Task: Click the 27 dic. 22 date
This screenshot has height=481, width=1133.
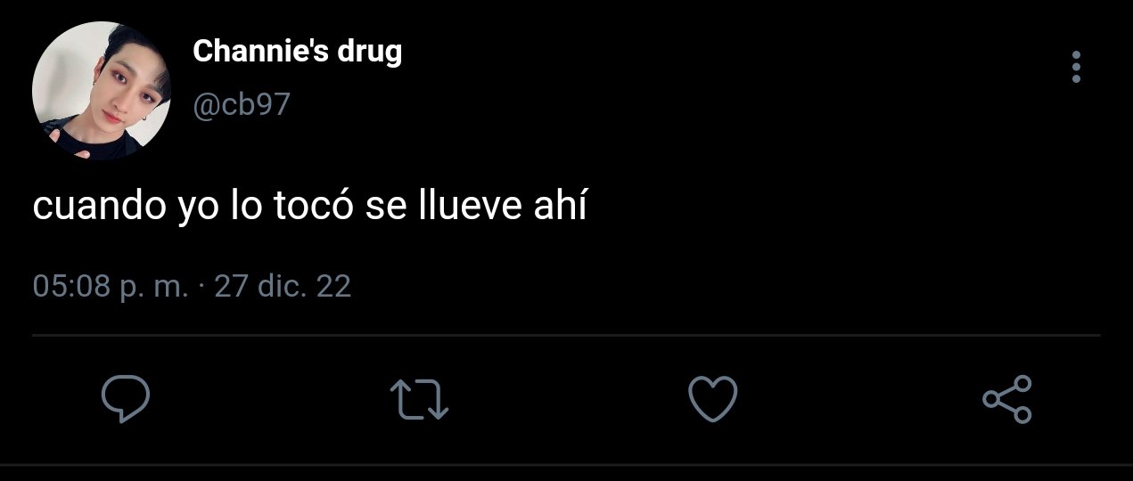Action: pyautogui.click(x=283, y=287)
